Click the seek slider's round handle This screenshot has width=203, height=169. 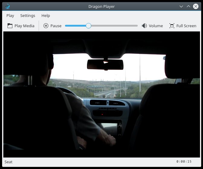tap(89, 26)
